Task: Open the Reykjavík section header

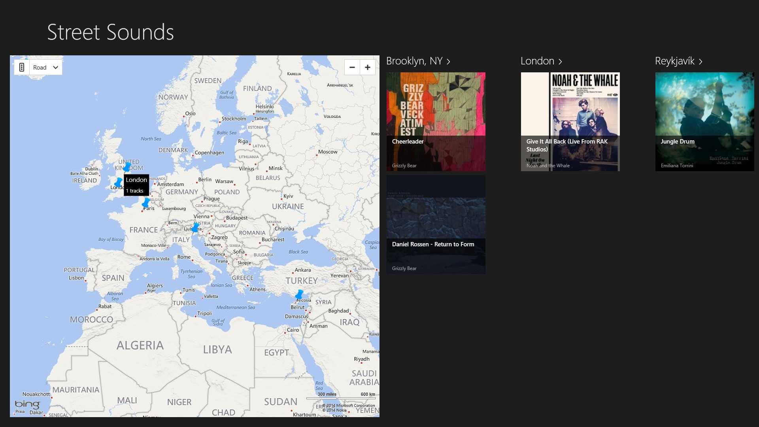Action: click(674, 61)
